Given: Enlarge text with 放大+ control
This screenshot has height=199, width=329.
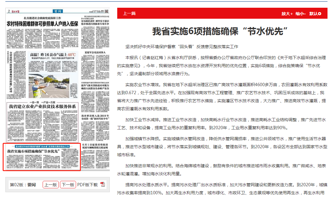Looking at the screenshot, I should pos(287,14).
